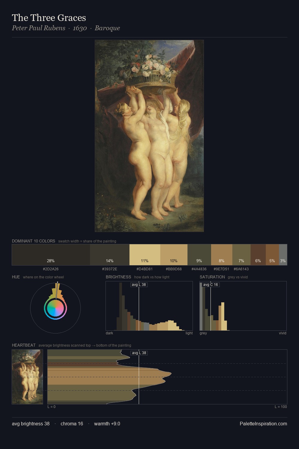Click the hex code #4A4836
Image resolution: width=299 pixels, height=449 pixels.
199,269
